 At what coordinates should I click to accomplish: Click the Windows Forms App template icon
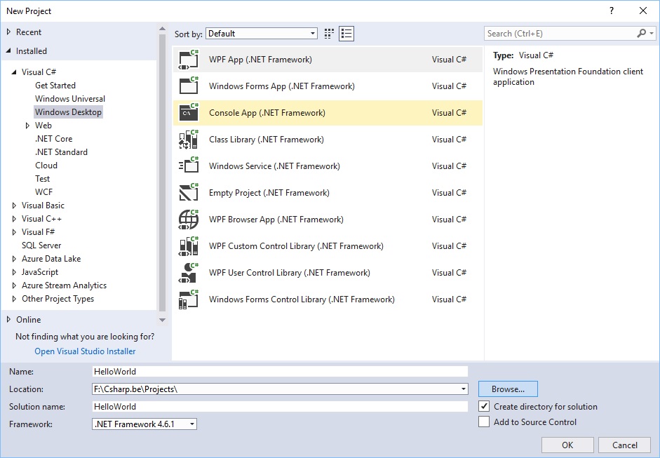(189, 86)
